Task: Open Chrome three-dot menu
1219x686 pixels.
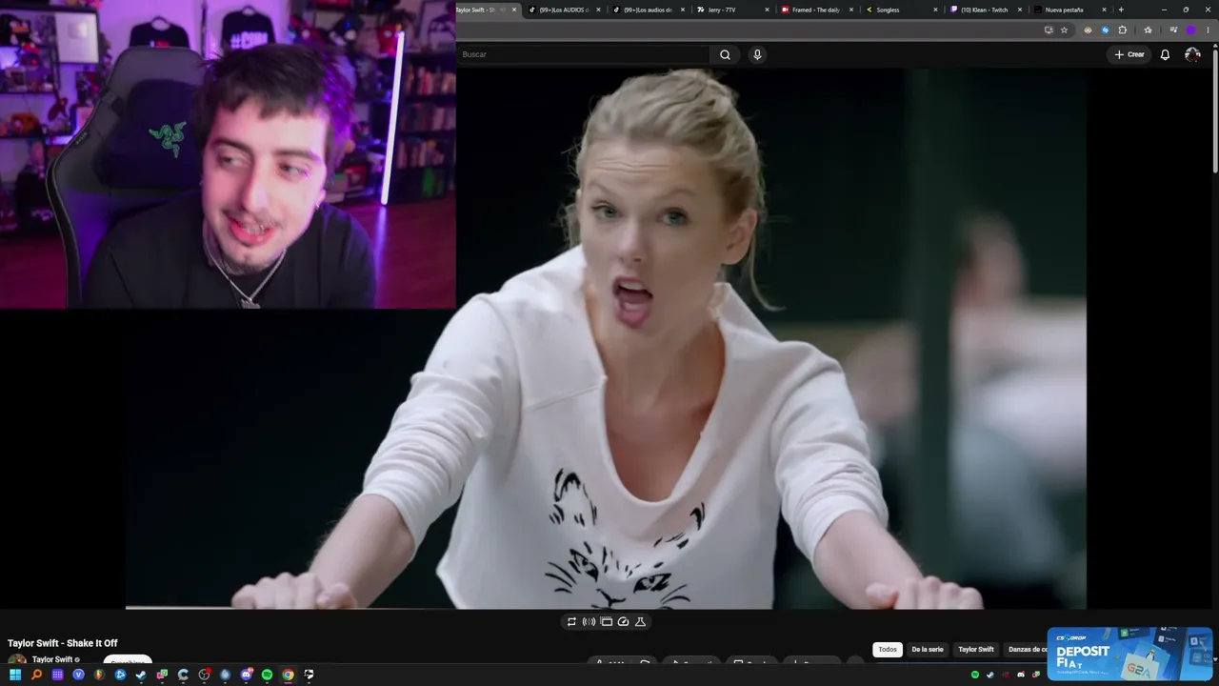Action: [x=1207, y=30]
